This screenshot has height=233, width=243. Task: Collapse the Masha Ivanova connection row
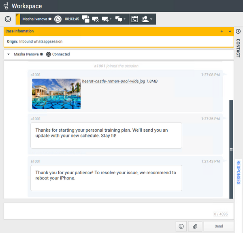click(9, 54)
